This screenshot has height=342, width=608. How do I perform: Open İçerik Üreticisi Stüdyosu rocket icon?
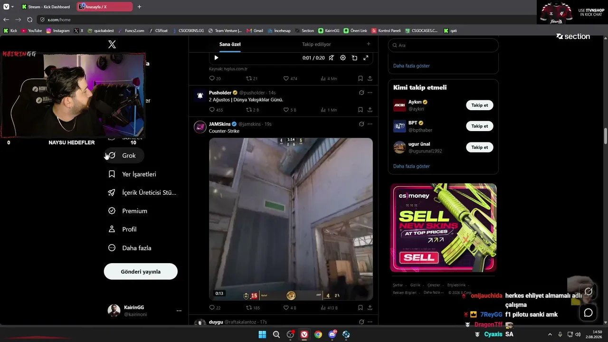point(112,192)
